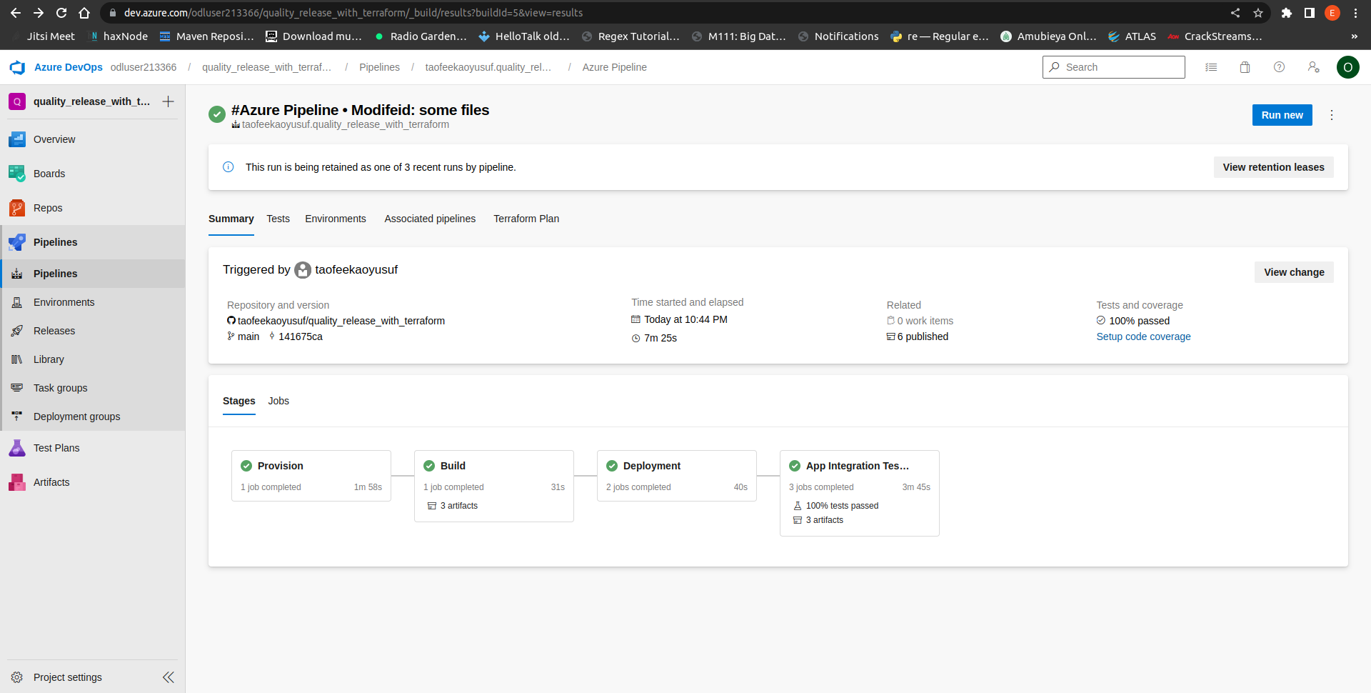Collapse the sidebar with double chevron
The width and height of the screenshot is (1371, 693).
click(169, 677)
